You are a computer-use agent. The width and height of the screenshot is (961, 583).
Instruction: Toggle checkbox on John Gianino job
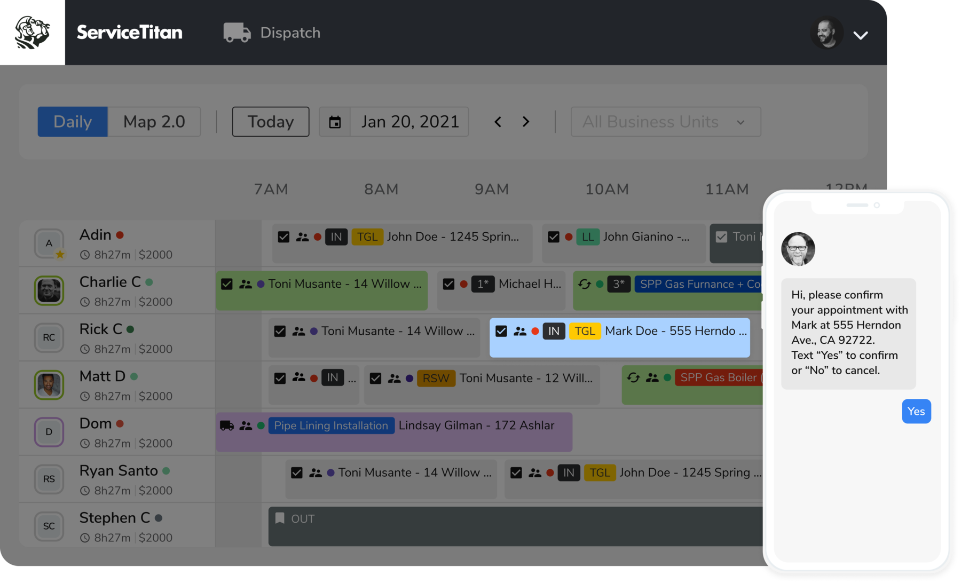click(x=554, y=237)
